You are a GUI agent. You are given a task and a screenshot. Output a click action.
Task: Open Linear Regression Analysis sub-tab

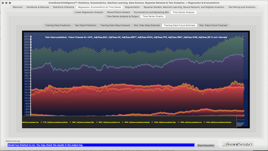[x=89, y=12]
